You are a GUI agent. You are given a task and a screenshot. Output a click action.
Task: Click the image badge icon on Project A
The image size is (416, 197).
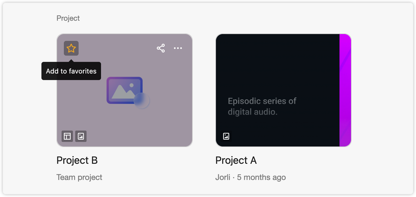point(226,136)
